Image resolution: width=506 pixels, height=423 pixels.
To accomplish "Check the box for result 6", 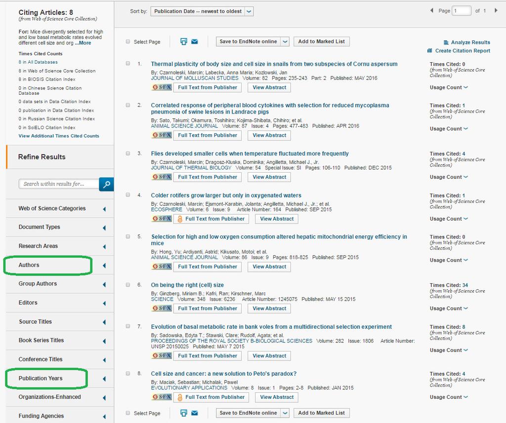I will point(128,285).
